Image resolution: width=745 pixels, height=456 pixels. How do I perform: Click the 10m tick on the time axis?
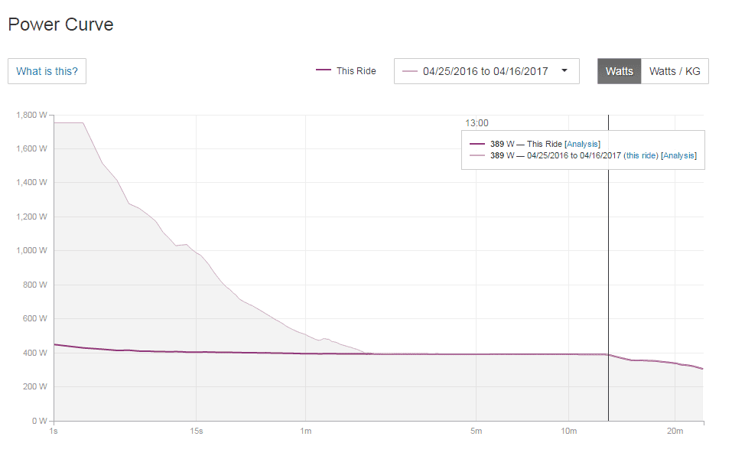click(568, 432)
